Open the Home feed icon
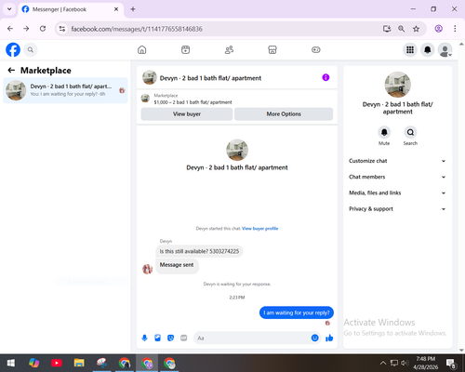This screenshot has height=372, width=465. click(142, 49)
